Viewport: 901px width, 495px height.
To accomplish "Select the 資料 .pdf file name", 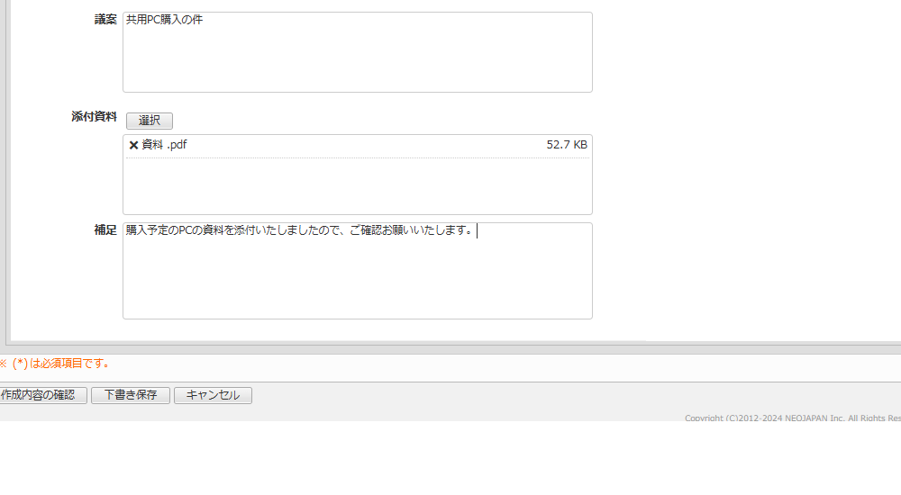I will pos(164,145).
